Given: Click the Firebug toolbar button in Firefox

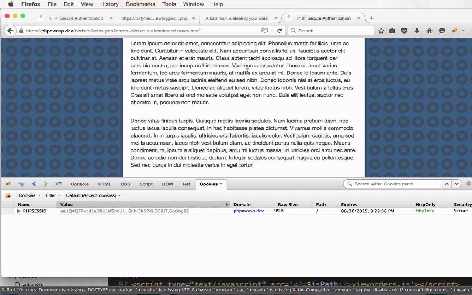Looking at the screenshot, I should click(455, 31).
